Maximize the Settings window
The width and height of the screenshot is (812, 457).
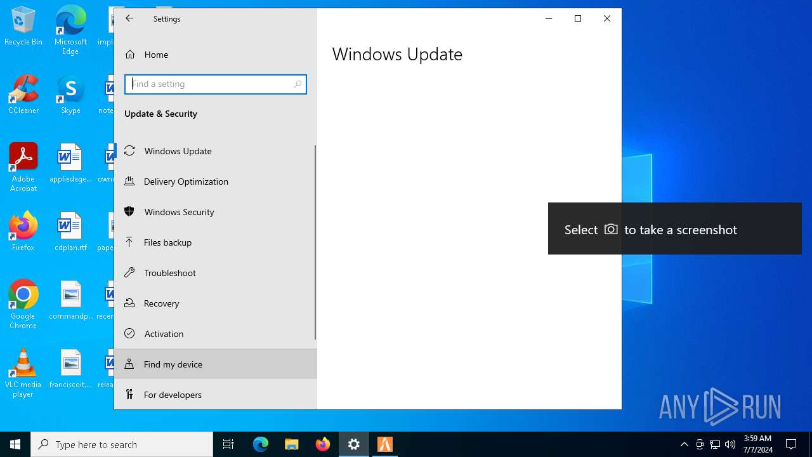(578, 18)
